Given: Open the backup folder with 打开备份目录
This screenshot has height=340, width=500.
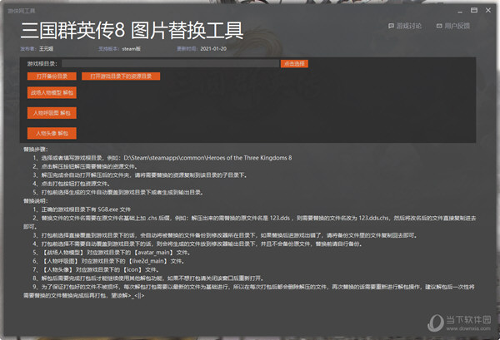Looking at the screenshot, I should coord(52,76).
